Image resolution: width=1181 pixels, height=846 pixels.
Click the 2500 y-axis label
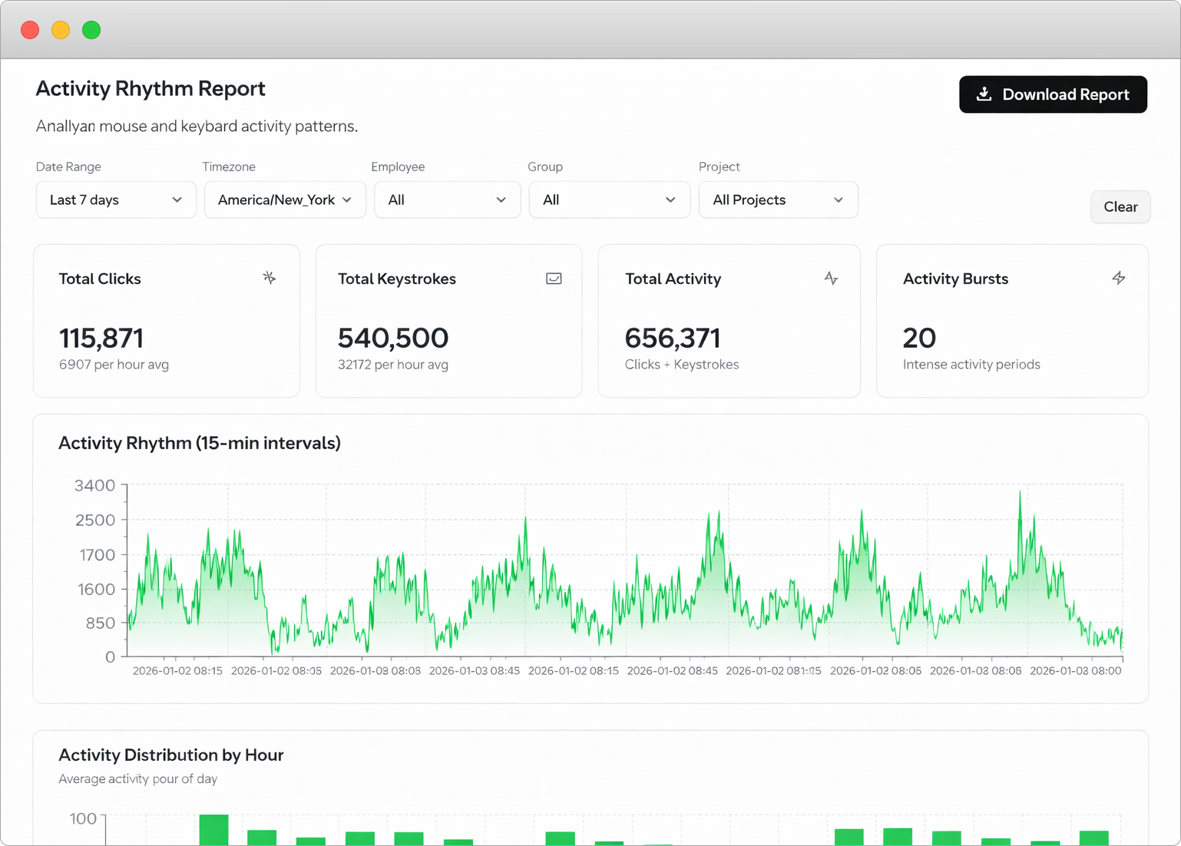coord(95,520)
